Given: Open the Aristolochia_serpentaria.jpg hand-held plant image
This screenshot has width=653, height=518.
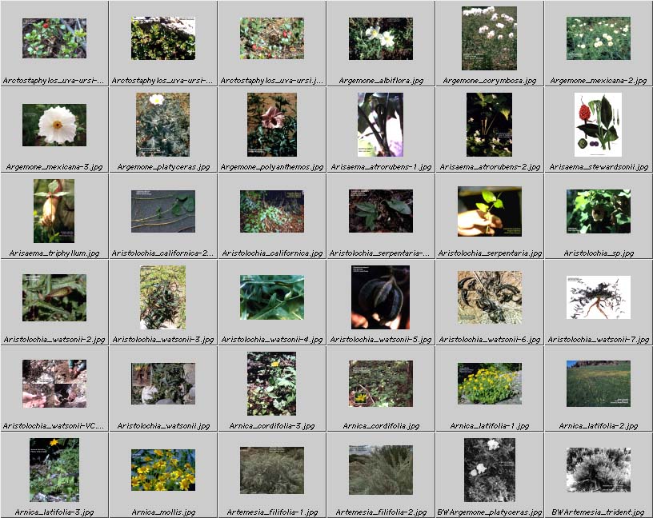Looking at the screenshot, I should [489, 211].
